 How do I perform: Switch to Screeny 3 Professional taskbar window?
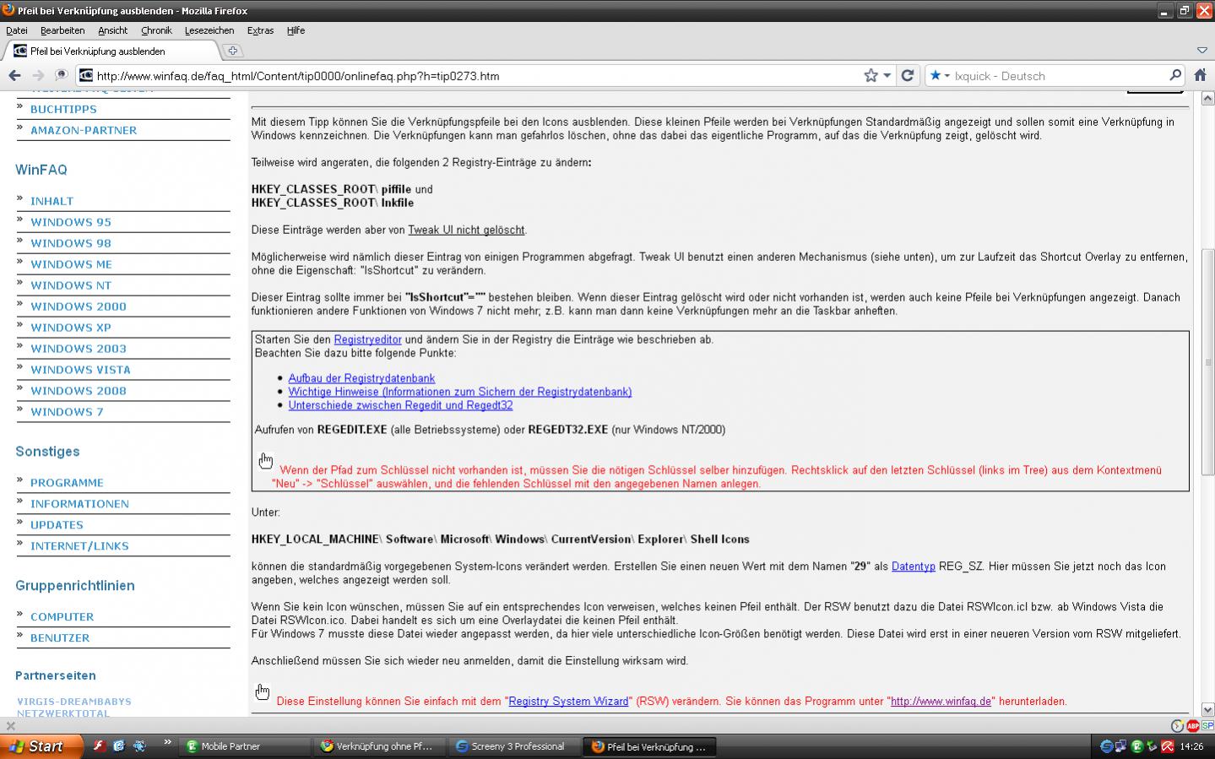516,746
